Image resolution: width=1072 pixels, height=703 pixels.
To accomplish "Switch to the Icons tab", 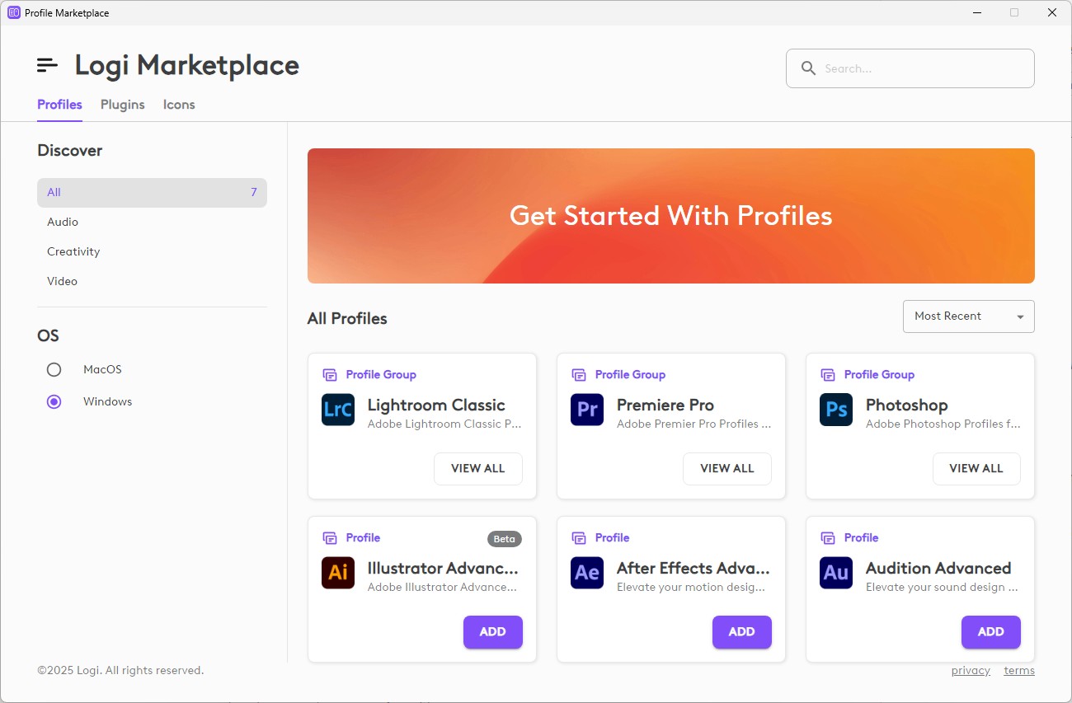I will [x=179, y=105].
